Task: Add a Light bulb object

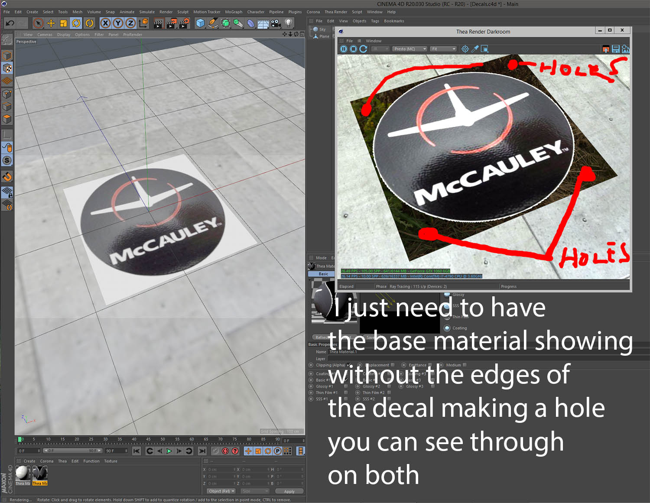Action: point(289,23)
